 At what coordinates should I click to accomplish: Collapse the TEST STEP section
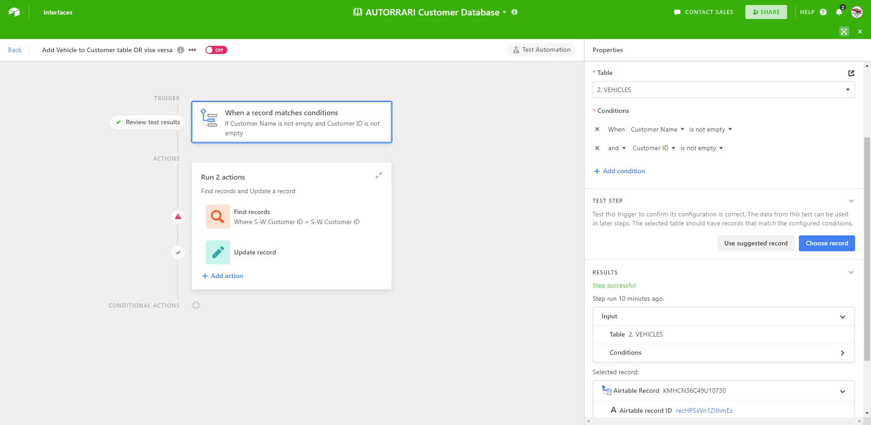tap(851, 201)
